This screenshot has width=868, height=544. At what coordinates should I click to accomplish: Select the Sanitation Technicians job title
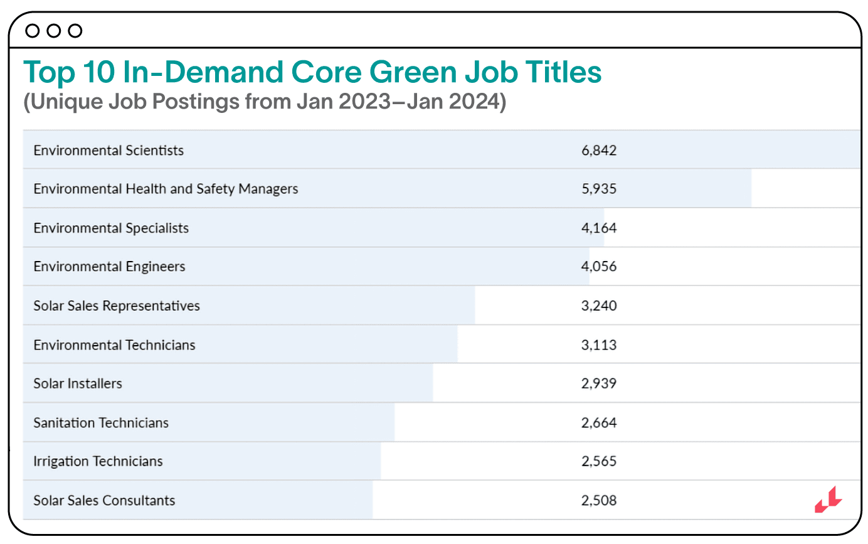[101, 423]
